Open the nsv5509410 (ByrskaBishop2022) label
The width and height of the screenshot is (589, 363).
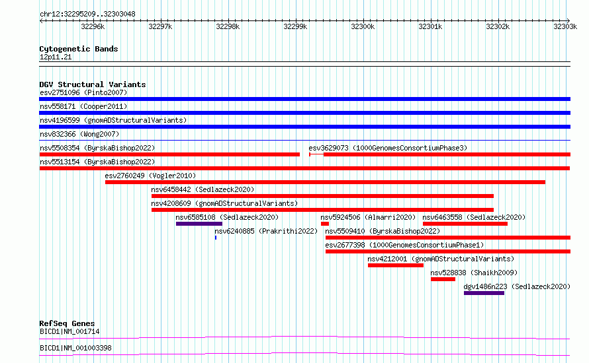(x=383, y=231)
